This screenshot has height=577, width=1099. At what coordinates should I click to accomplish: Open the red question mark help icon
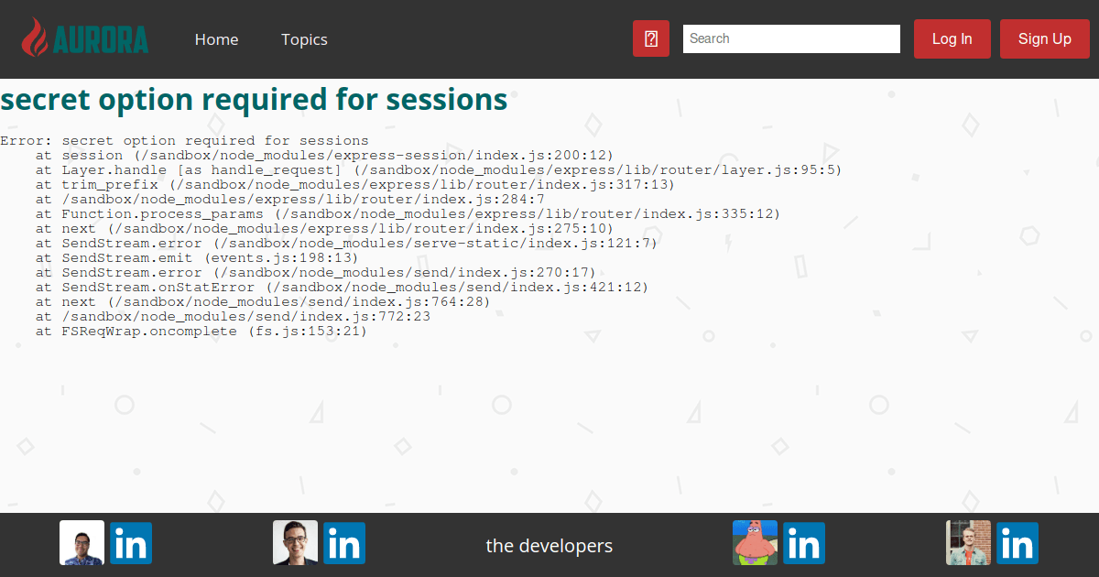click(651, 38)
